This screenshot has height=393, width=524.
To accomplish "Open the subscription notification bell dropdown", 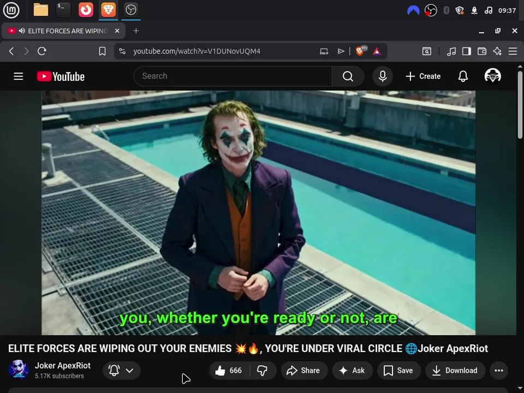I will (x=121, y=370).
